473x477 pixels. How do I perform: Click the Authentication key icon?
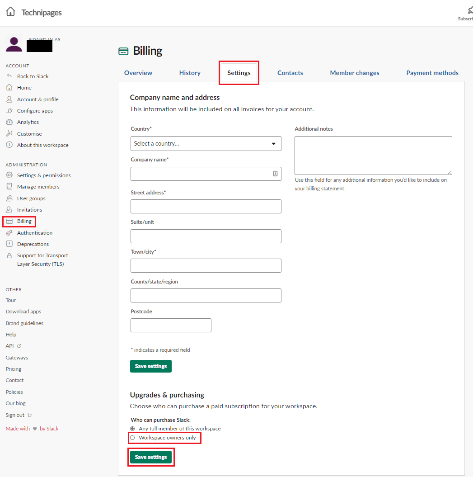pos(9,233)
